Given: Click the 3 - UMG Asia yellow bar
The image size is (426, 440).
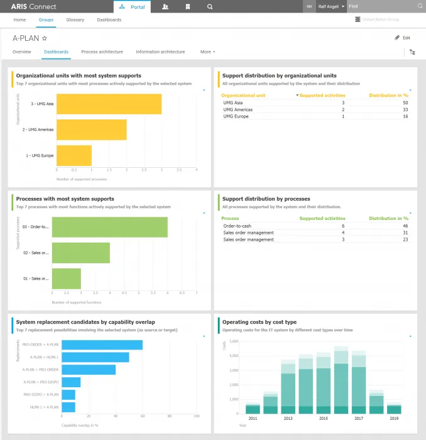Looking at the screenshot, I should coord(109,104).
